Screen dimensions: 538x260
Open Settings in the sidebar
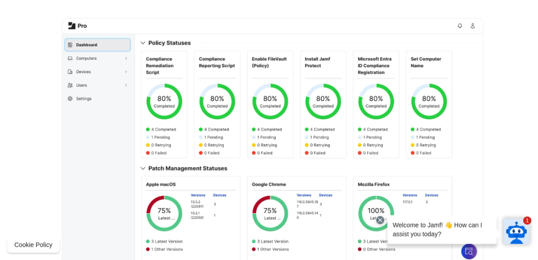click(97, 98)
